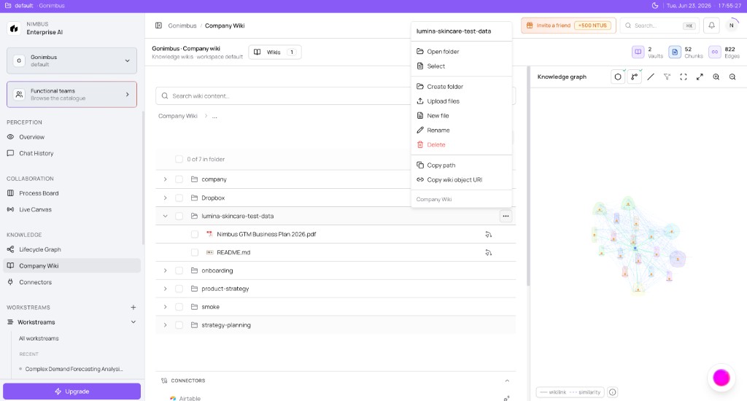747x401 pixels.
Task: Open the three-dot menu on lumina-skincare-test-data row
Action: click(506, 217)
